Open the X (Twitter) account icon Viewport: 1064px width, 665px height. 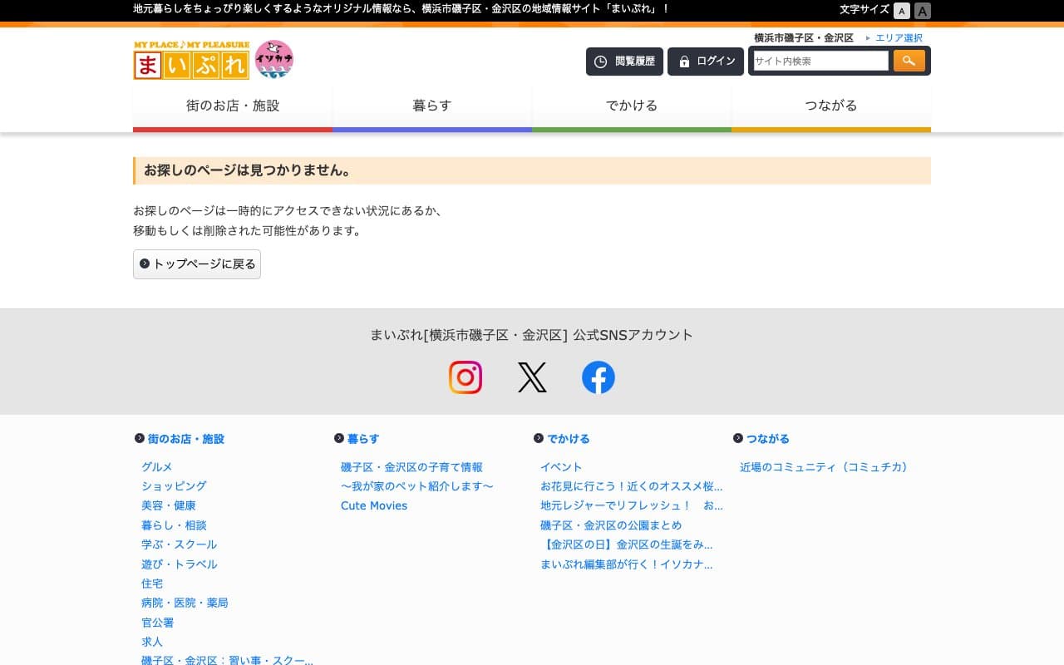532,377
